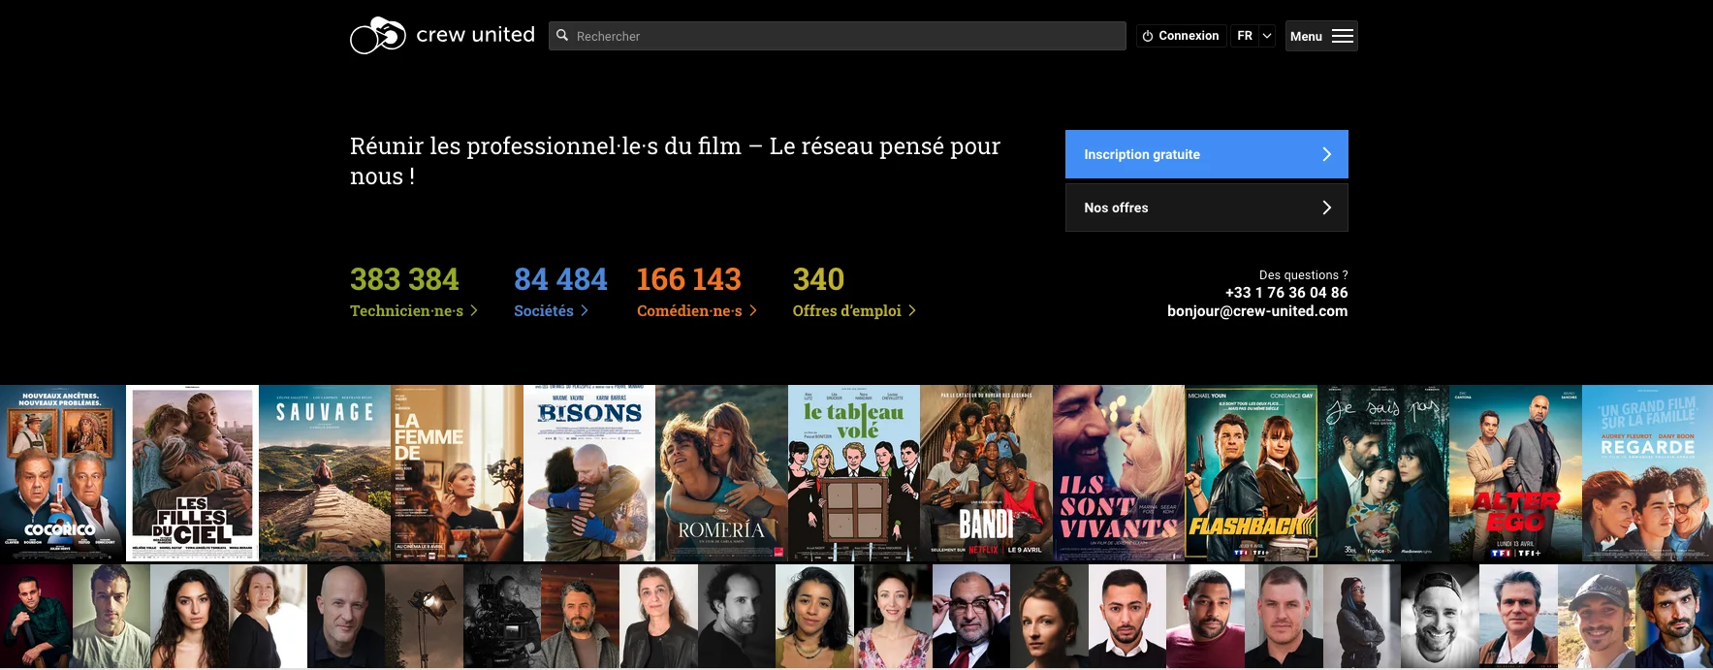Click the magnifying glass search icon

pyautogui.click(x=562, y=36)
